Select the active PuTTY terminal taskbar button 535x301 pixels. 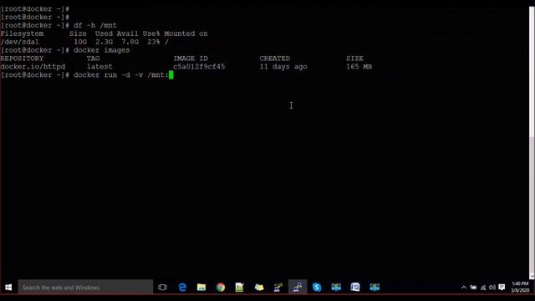click(298, 288)
